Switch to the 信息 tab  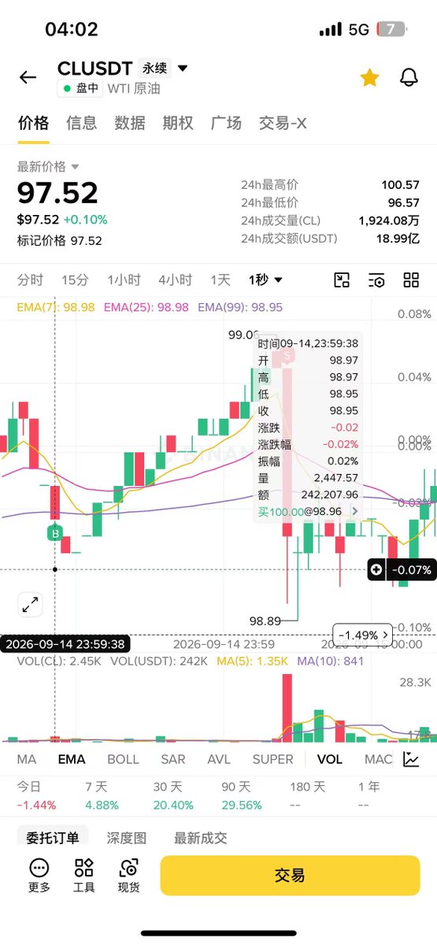point(81,123)
